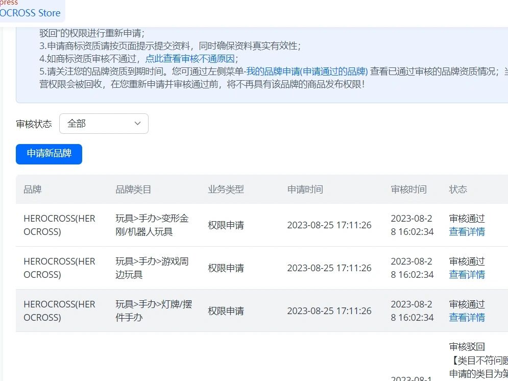Click notice line 3.申请商标资质请按页面提示提交资料
The image size is (508, 381).
coord(170,45)
